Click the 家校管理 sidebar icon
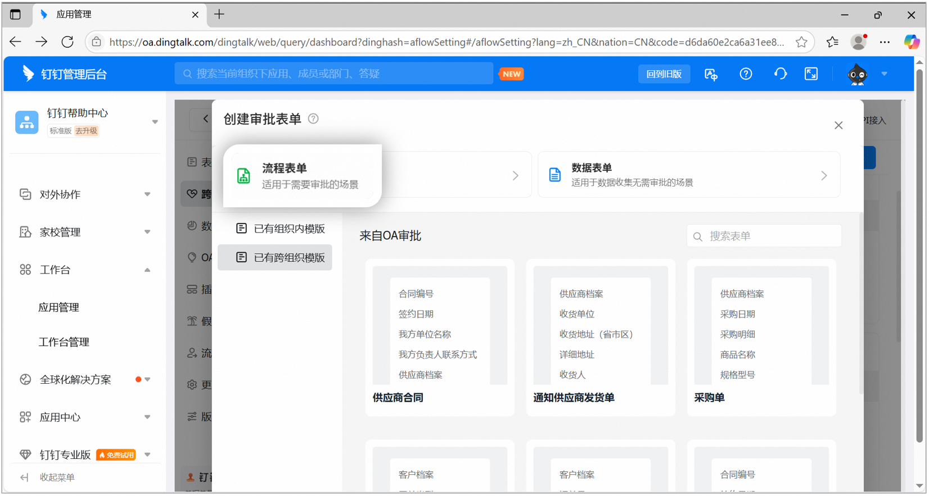The height and width of the screenshot is (496, 929). tap(25, 232)
